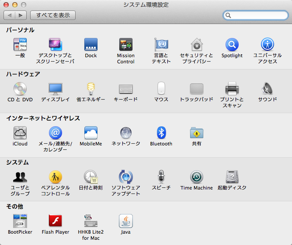This screenshot has height=245, width=292.
Task: Open キーボード preferences icon
Action: point(126,89)
